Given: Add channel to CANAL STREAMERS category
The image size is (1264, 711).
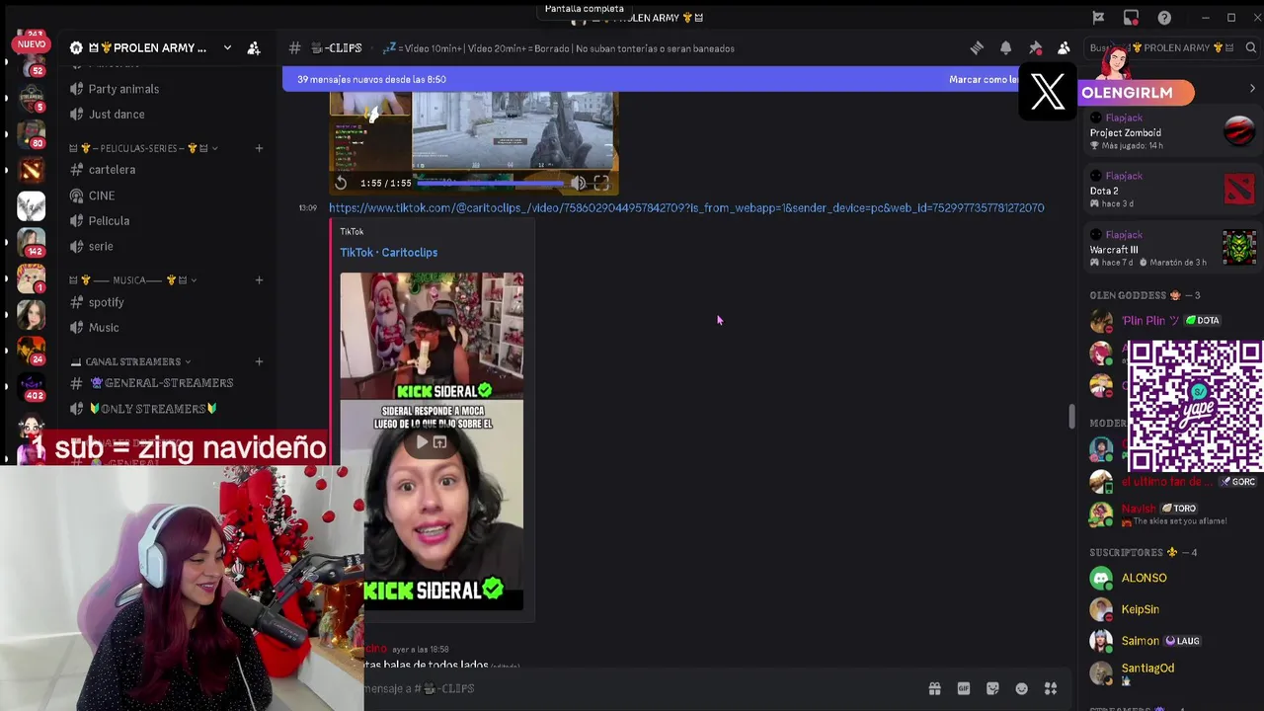Looking at the screenshot, I should coord(259,361).
